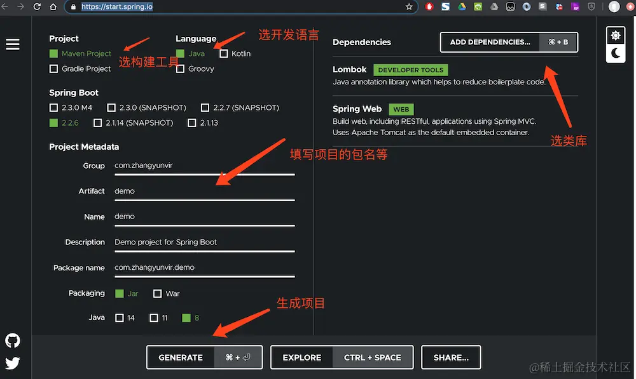Image resolution: width=636 pixels, height=379 pixels.
Task: Select Spring Boot 2.1.14 (SNAPSHOT)
Action: [133, 123]
